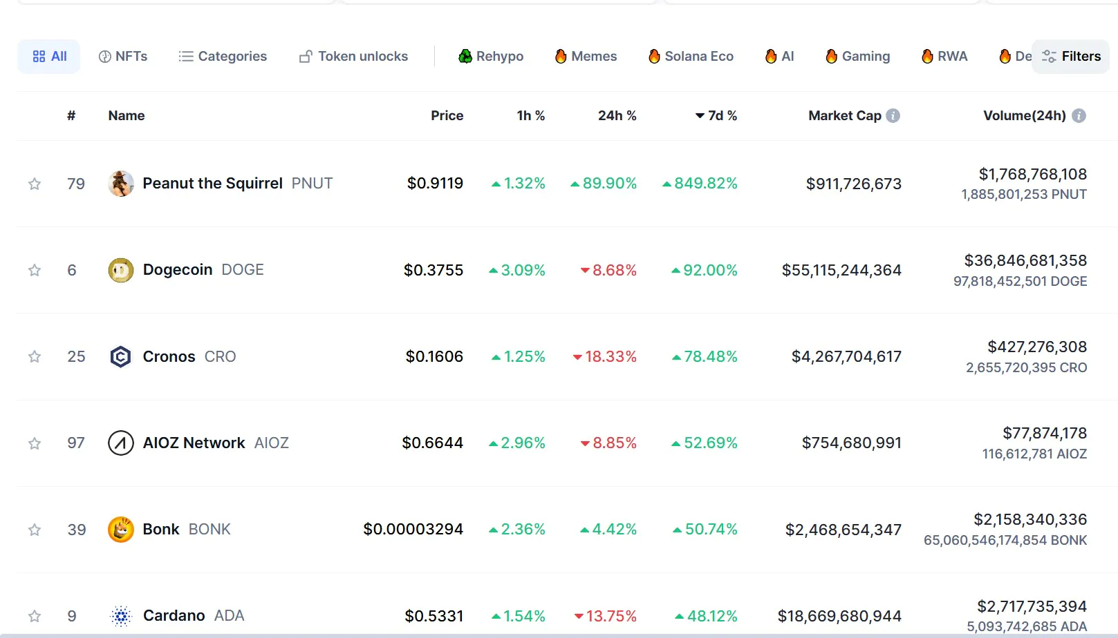Click the Cronos hexagon logo
1118x638 pixels.
(x=121, y=356)
